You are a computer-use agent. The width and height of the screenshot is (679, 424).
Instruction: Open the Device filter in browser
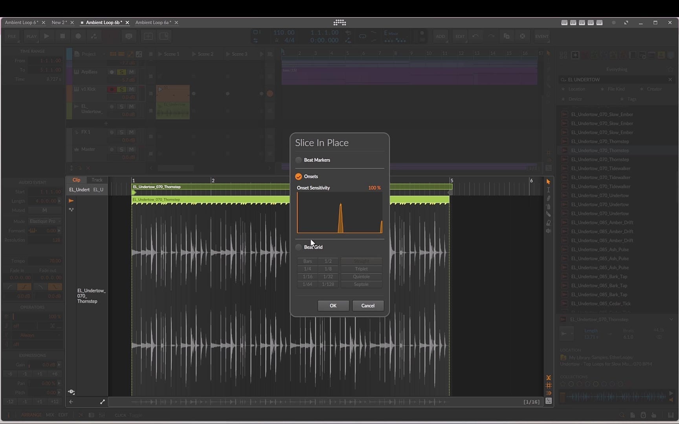point(575,99)
